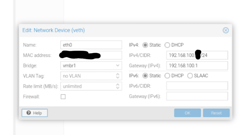The width and height of the screenshot is (239, 135).
Task: Select the IPv4 Static radio button
Action: tap(145, 45)
